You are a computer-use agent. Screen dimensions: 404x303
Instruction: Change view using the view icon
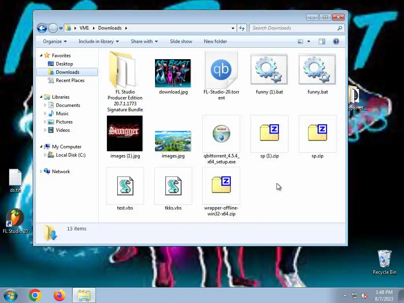tap(300, 41)
